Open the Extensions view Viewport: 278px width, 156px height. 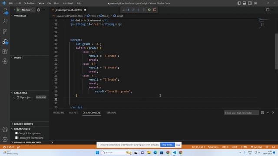5,51
